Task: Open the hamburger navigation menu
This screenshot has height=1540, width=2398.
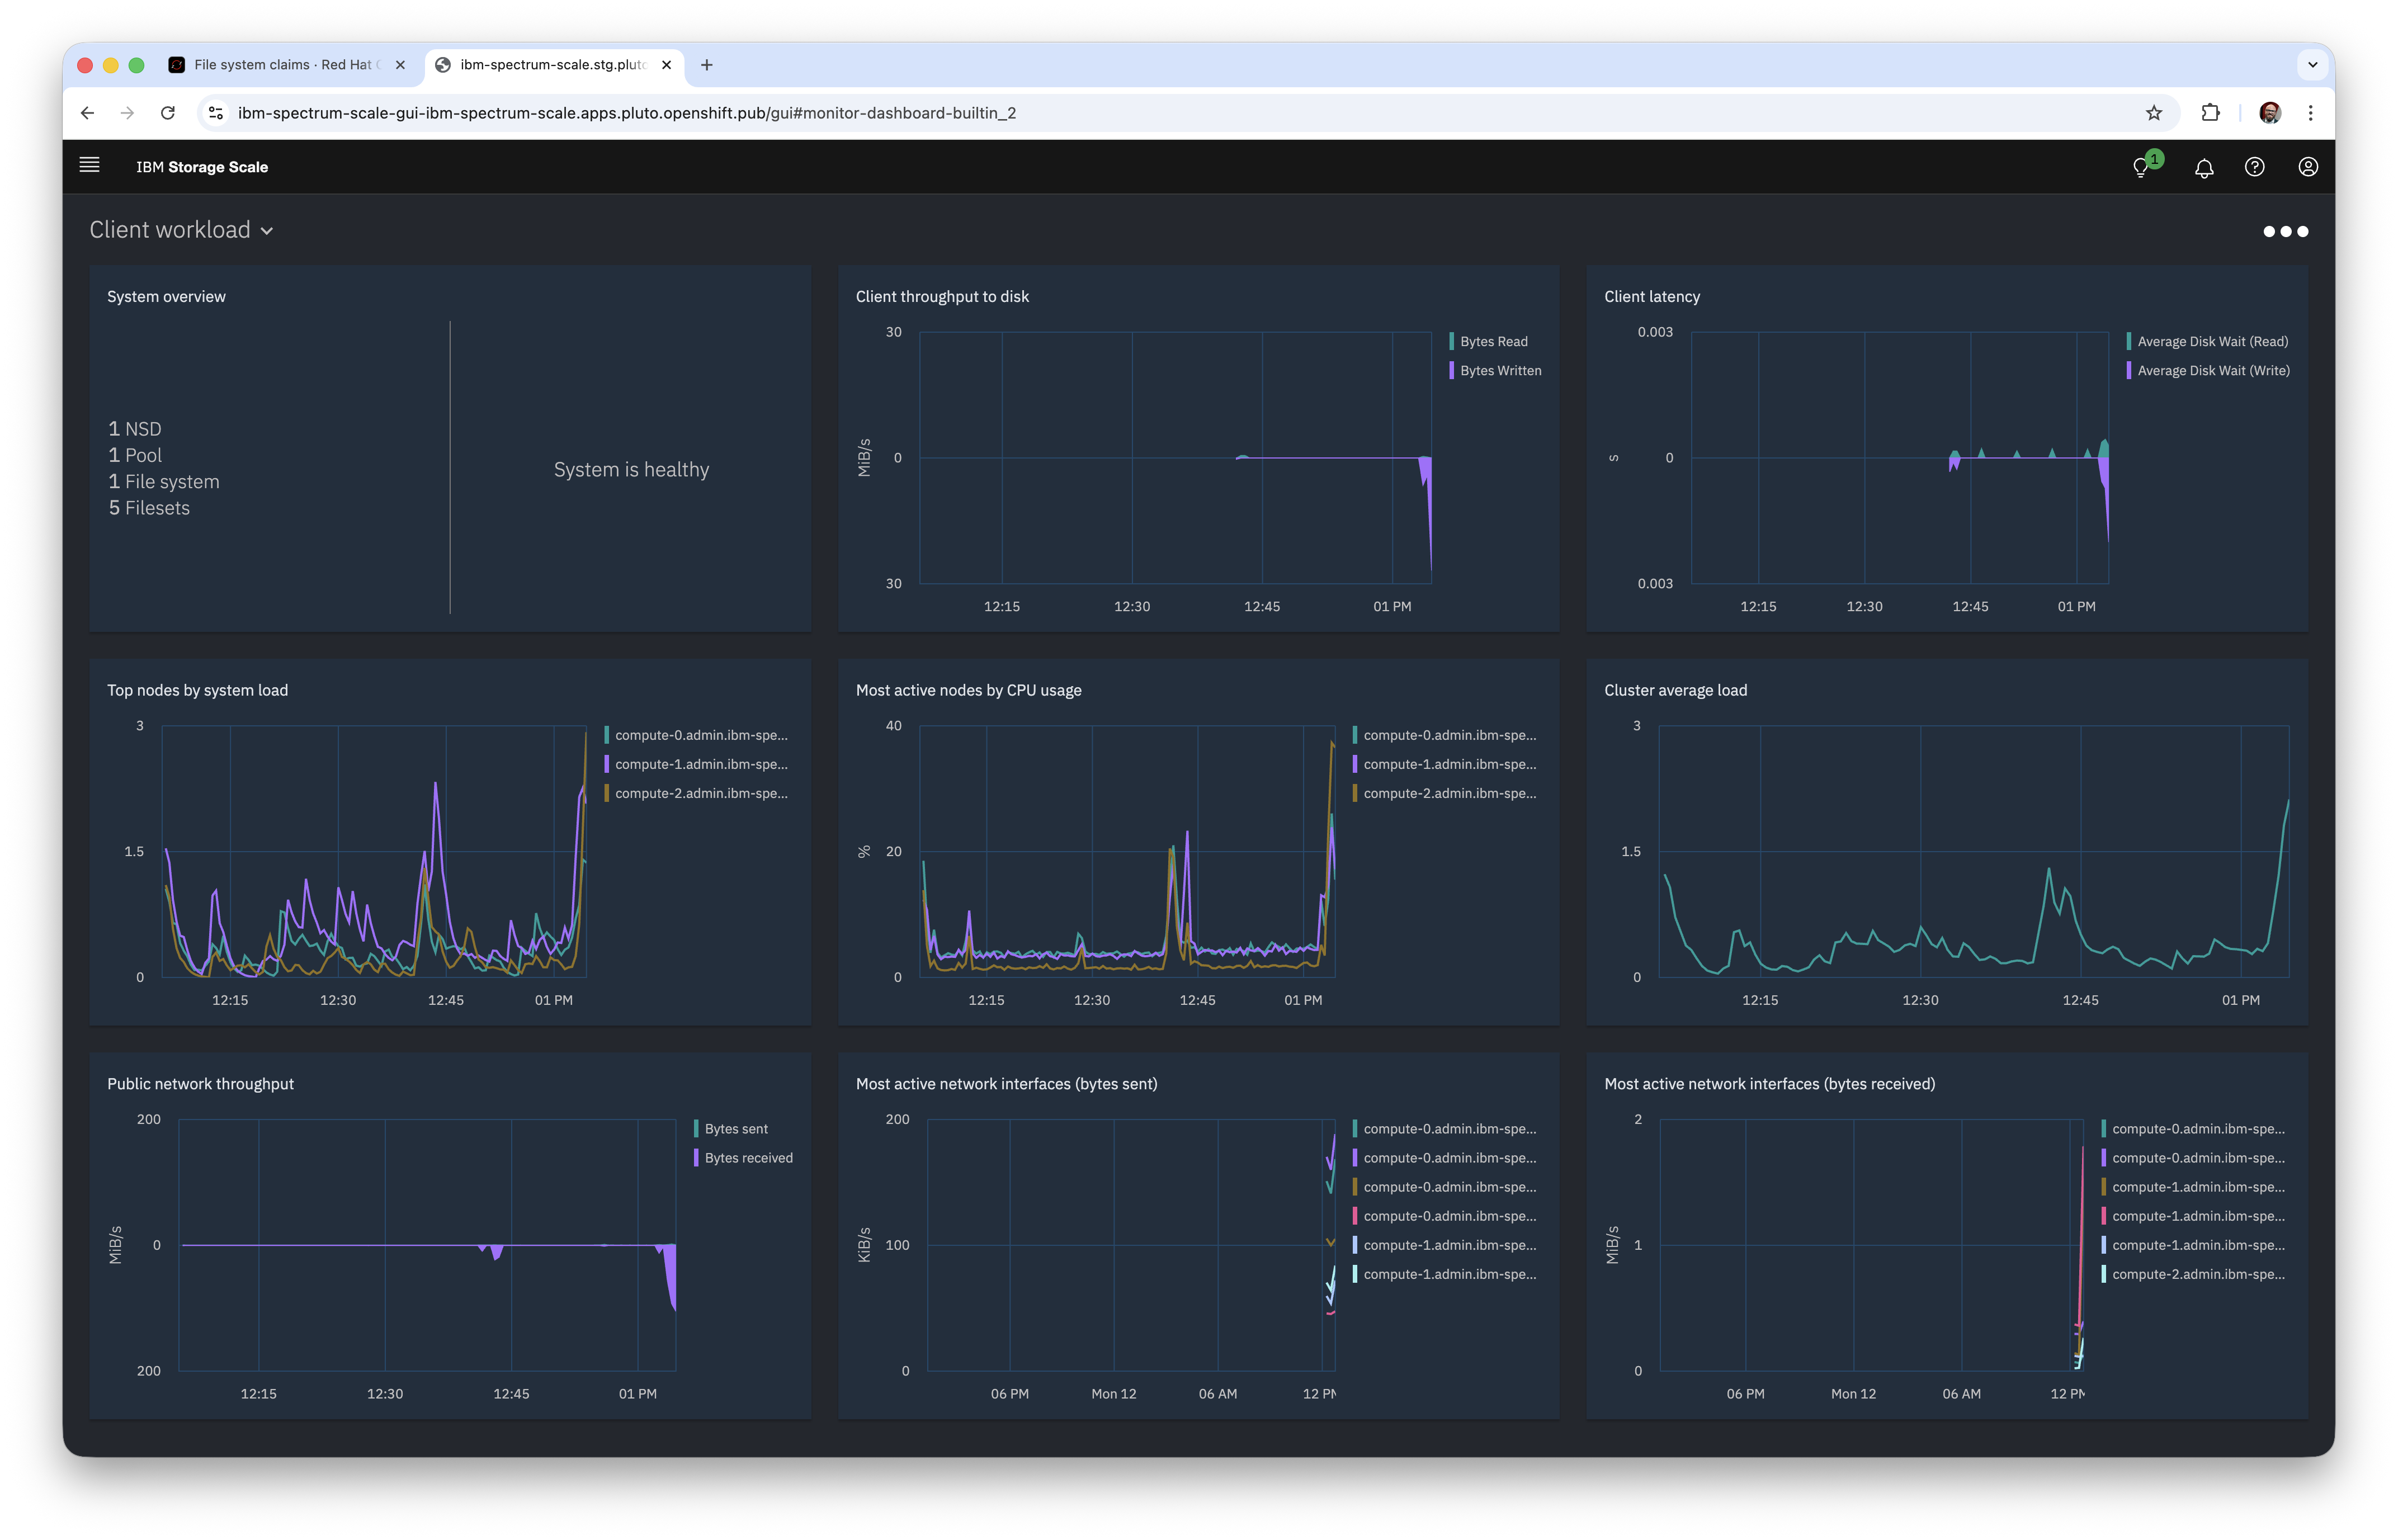Action: pos(89,165)
